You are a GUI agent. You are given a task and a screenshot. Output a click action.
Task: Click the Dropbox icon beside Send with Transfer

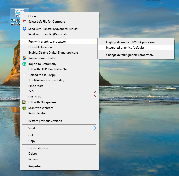24,29
